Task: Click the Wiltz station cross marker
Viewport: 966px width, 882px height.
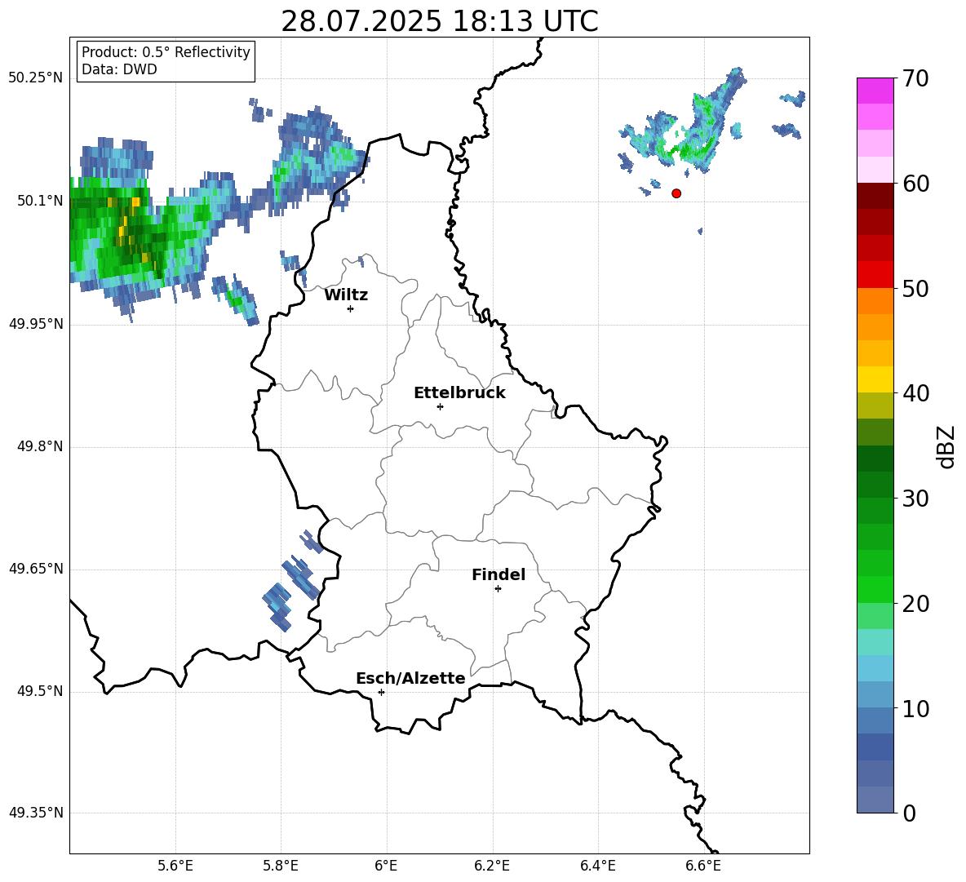Action: [x=351, y=308]
